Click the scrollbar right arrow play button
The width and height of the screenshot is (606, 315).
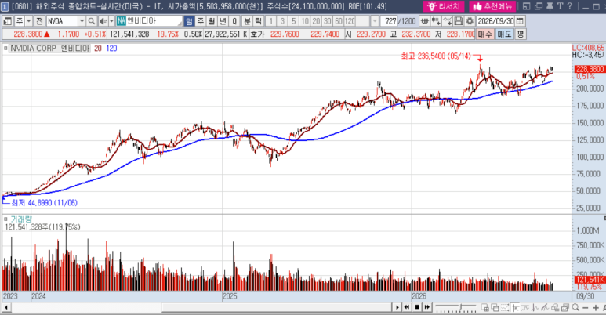click(x=397, y=308)
